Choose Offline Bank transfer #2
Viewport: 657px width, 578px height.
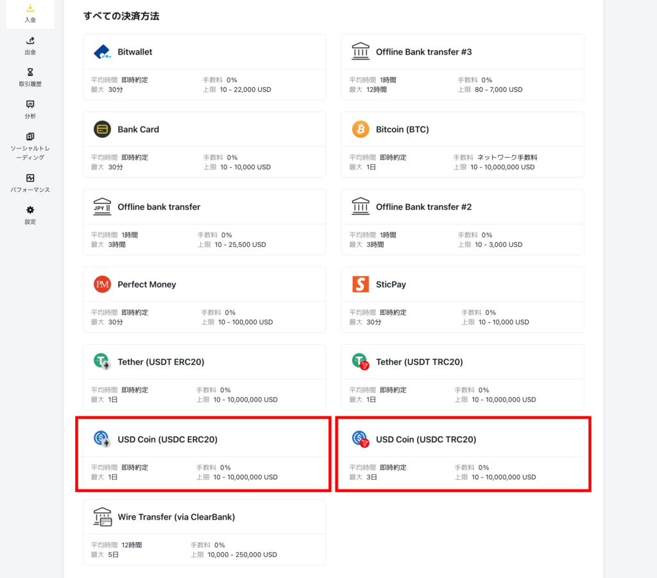463,222
